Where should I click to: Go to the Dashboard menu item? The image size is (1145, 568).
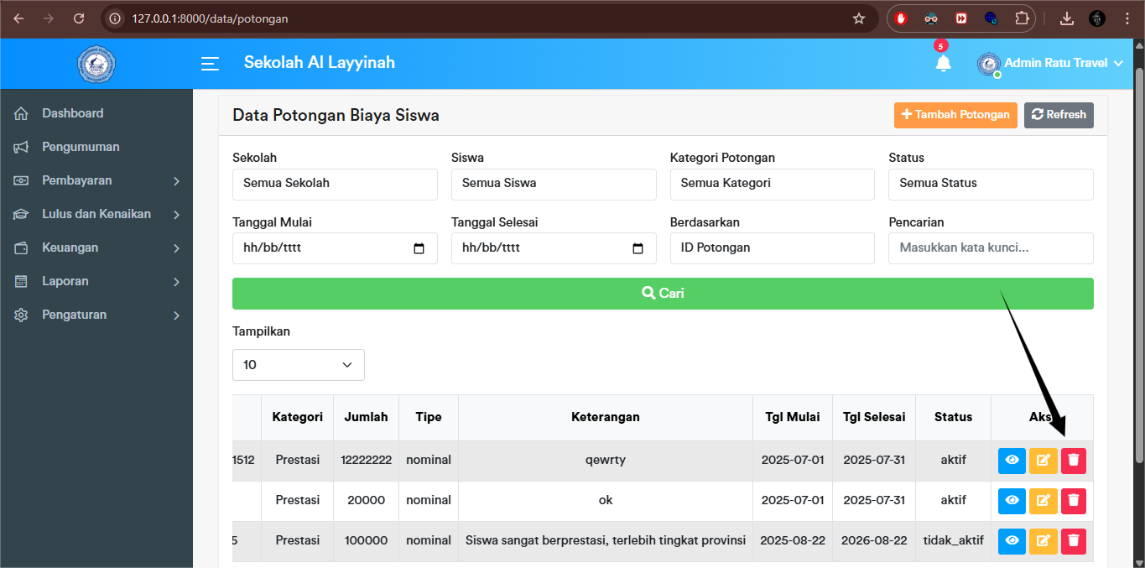pyautogui.click(x=74, y=112)
